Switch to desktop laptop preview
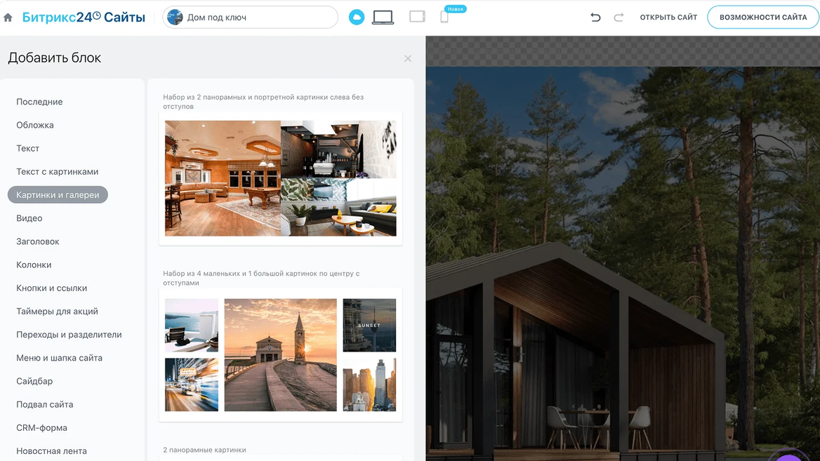Screen dimensions: 820x461 [x=383, y=18]
